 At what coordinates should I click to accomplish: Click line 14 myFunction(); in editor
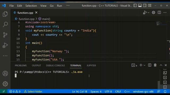point(43,55)
